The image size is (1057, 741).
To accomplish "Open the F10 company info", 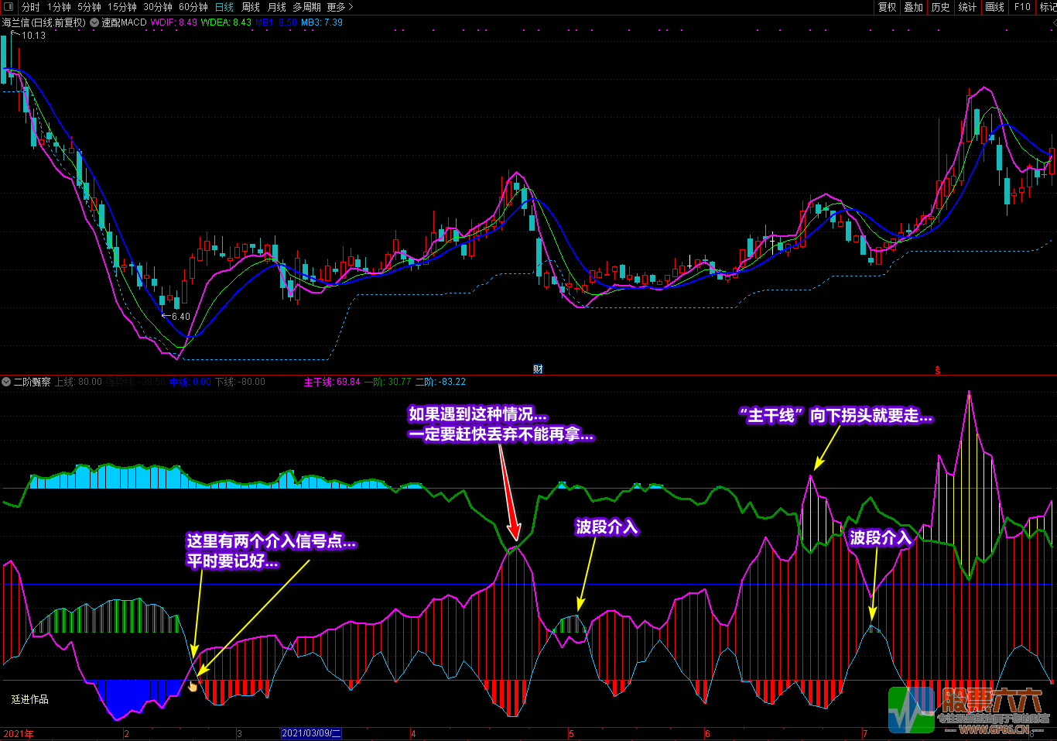I will 1022,7.
